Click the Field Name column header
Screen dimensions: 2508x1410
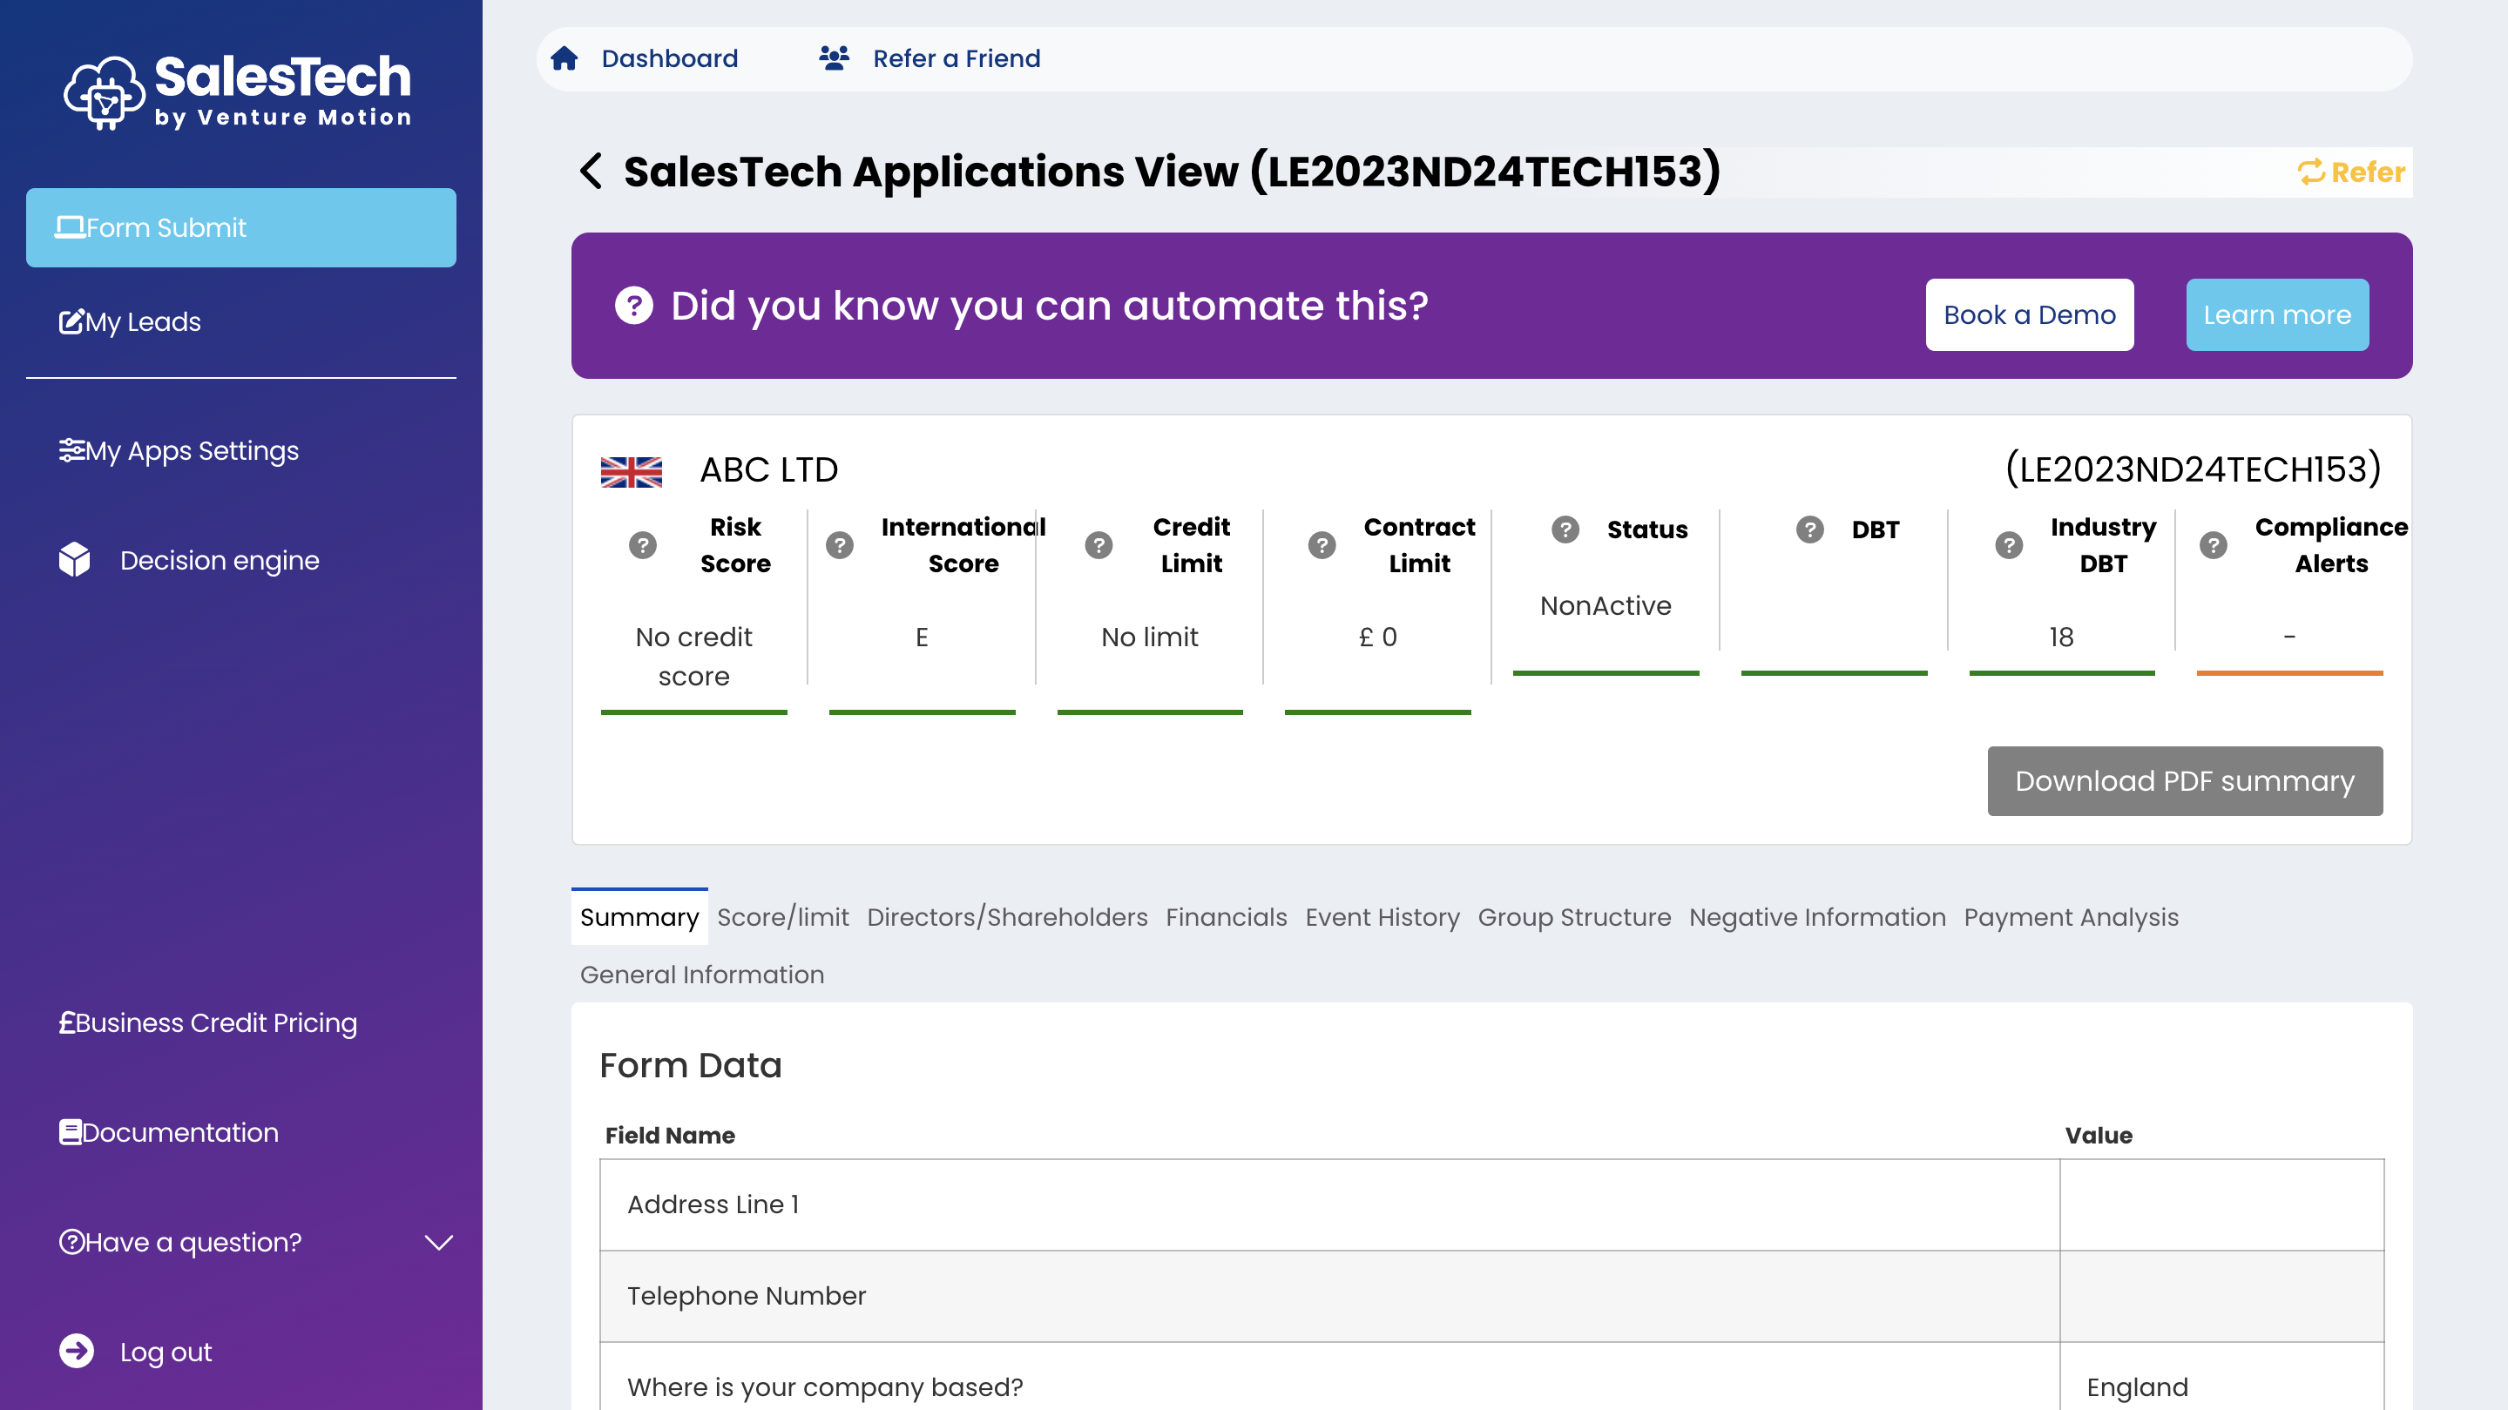(670, 1136)
